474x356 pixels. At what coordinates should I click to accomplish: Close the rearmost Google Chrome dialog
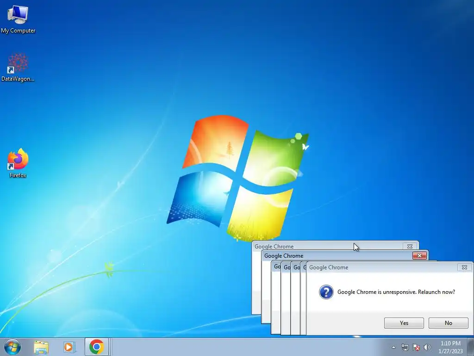(x=410, y=247)
